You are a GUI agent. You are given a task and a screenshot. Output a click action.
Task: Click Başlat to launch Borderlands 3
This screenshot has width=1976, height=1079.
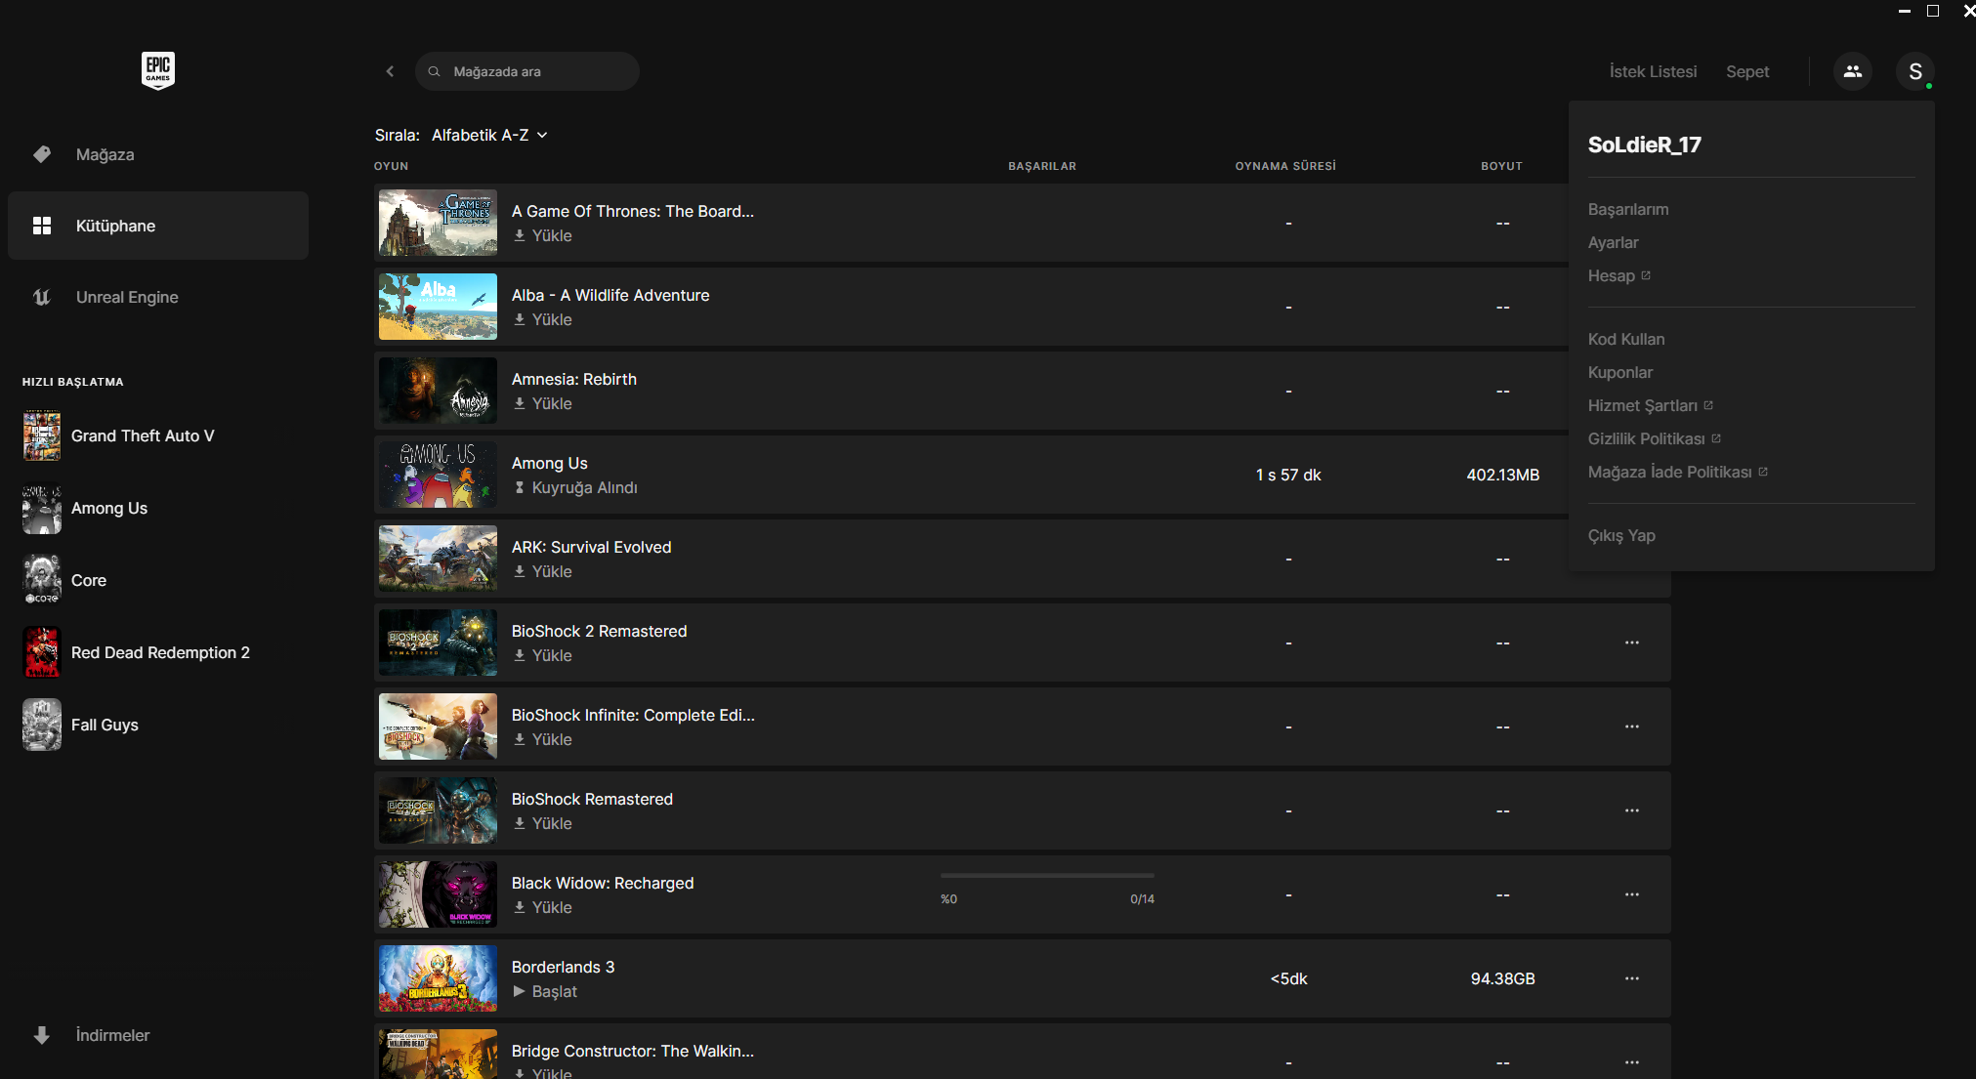[546, 991]
